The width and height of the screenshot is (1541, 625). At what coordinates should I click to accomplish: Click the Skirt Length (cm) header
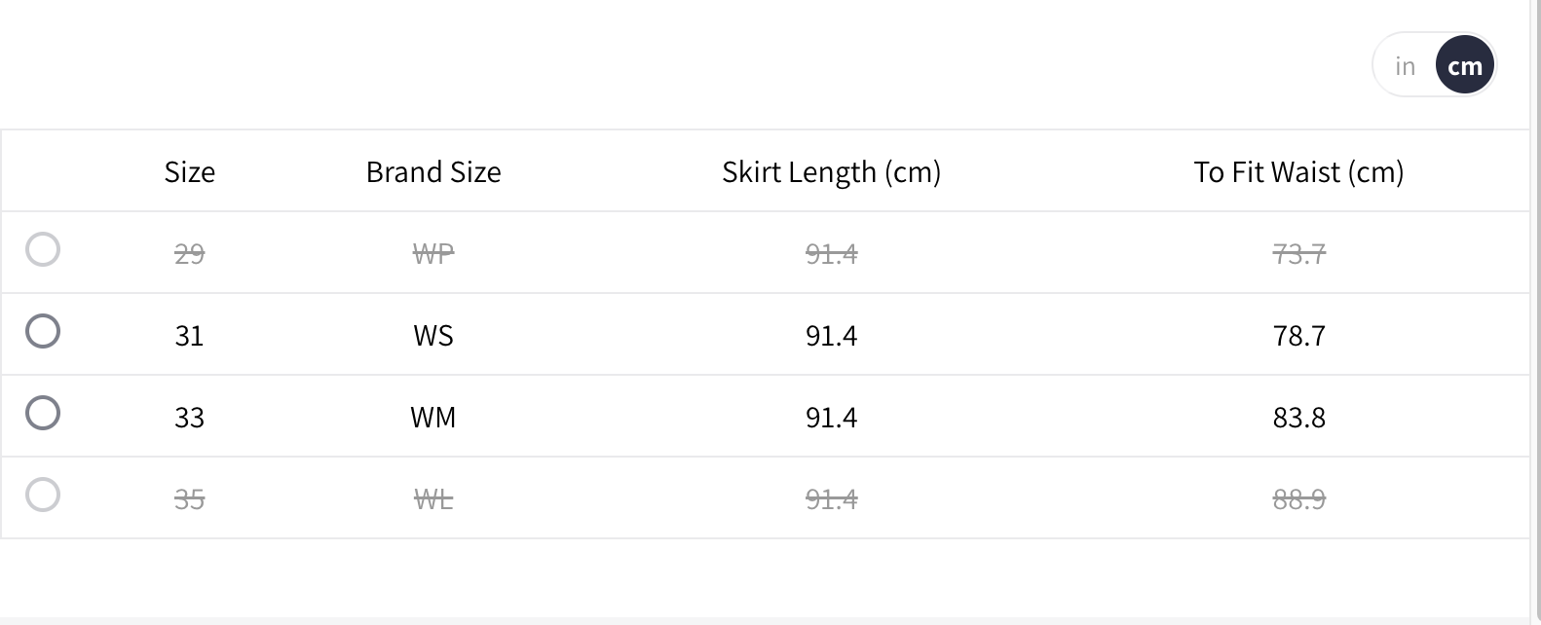(x=831, y=172)
